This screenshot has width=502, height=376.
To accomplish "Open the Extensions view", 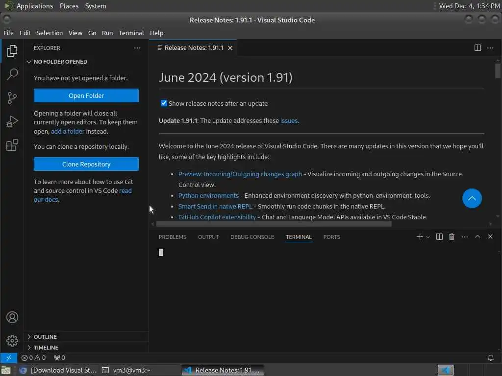I will coord(12,145).
